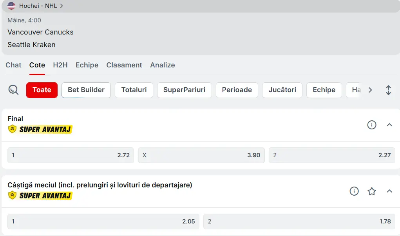Click Super Avantaj badge under Final
400x236 pixels.
click(x=40, y=129)
